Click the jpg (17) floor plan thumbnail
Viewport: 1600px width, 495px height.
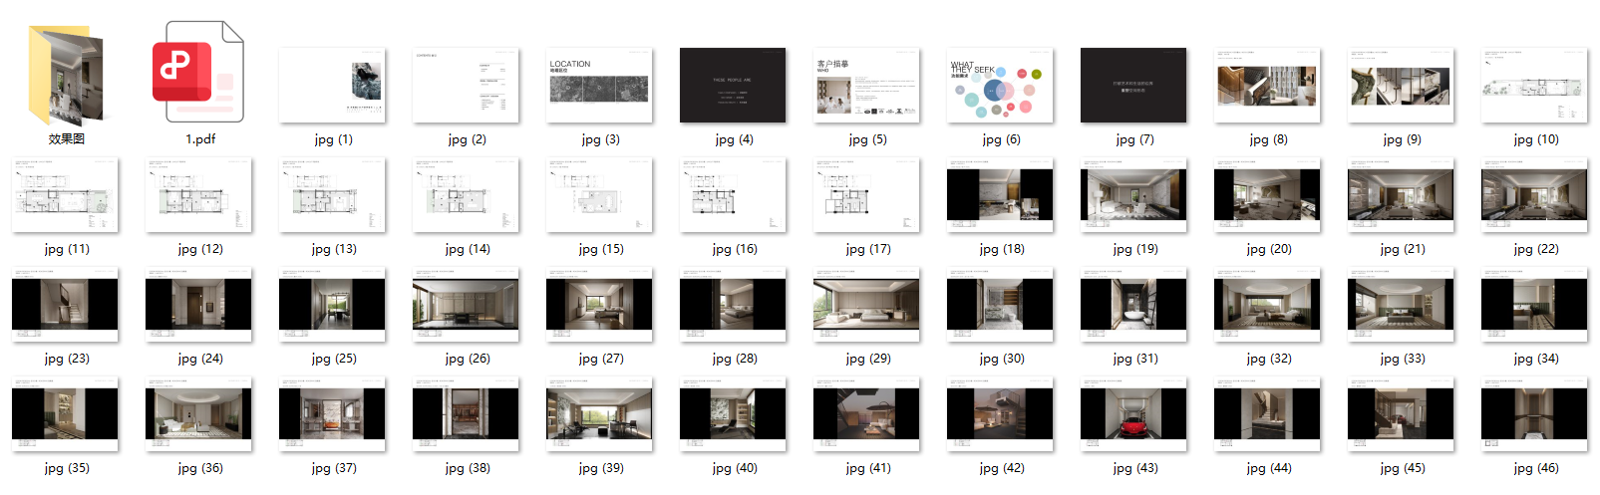(866, 195)
